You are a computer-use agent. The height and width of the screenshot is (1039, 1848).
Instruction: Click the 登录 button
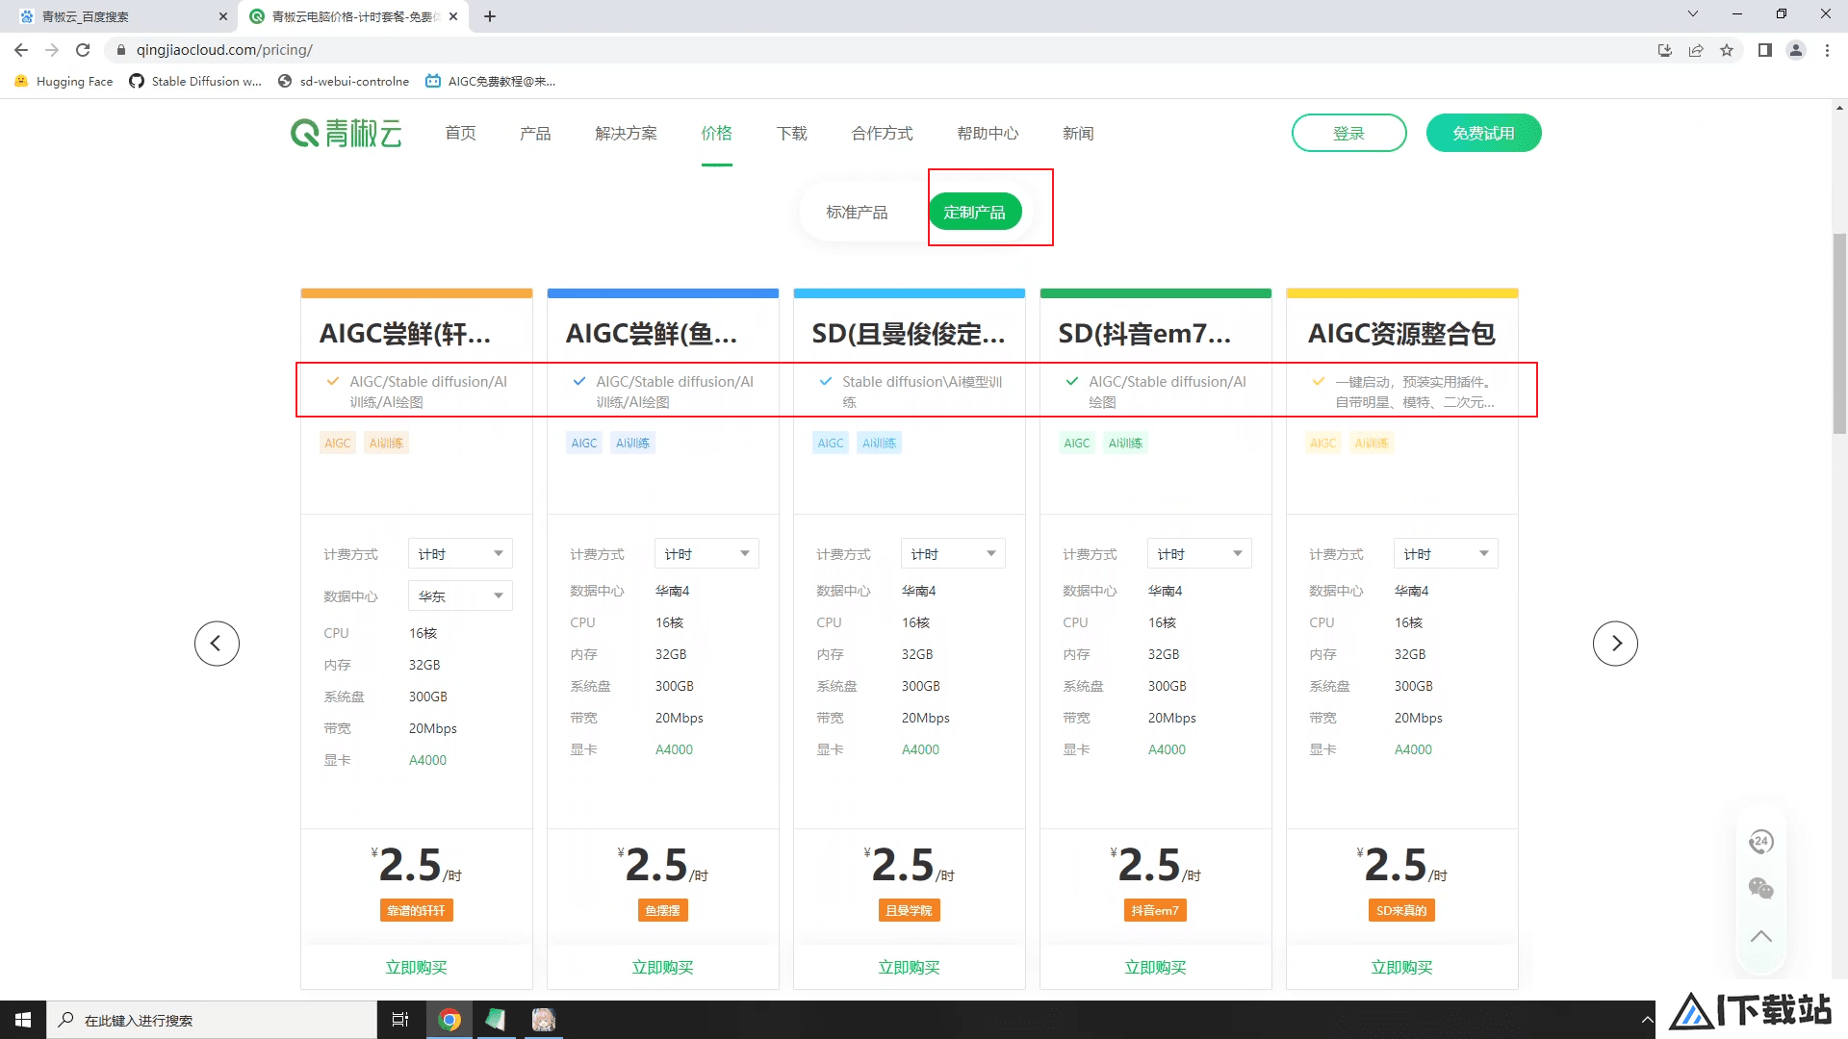pyautogui.click(x=1348, y=133)
